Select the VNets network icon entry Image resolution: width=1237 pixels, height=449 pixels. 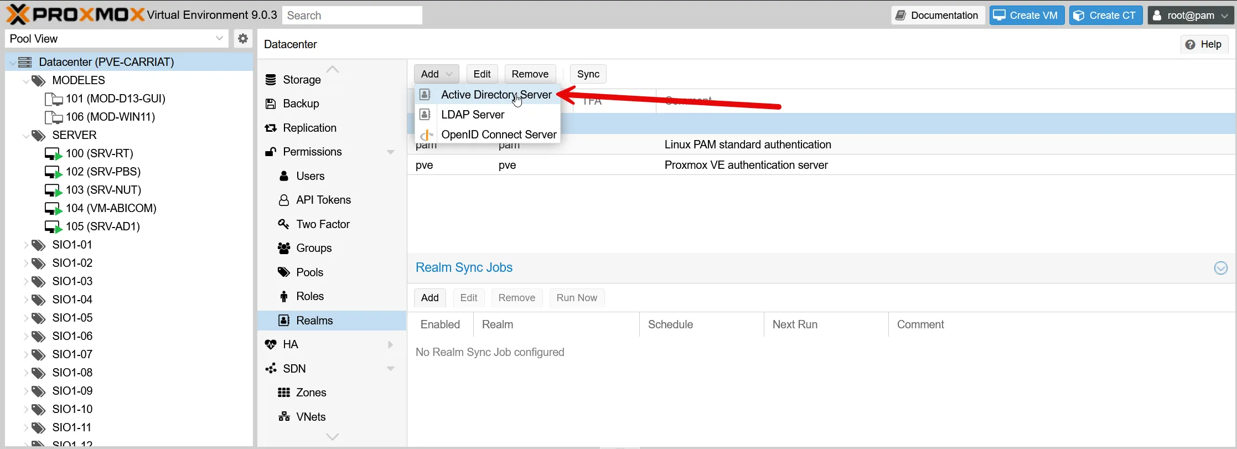point(283,417)
